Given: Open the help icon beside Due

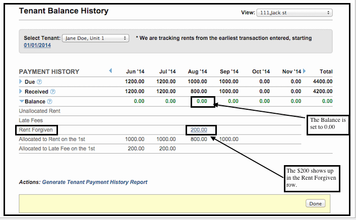Looking at the screenshot, I should pos(39,82).
